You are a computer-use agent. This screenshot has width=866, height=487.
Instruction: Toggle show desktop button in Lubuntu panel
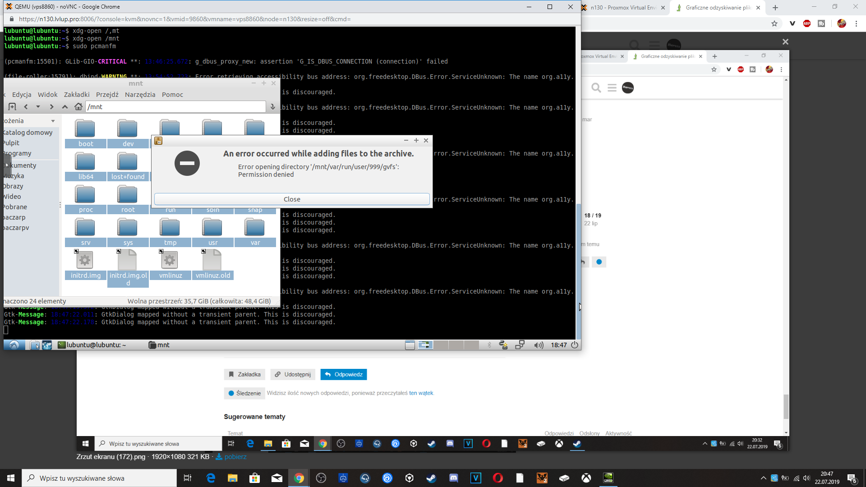(410, 345)
